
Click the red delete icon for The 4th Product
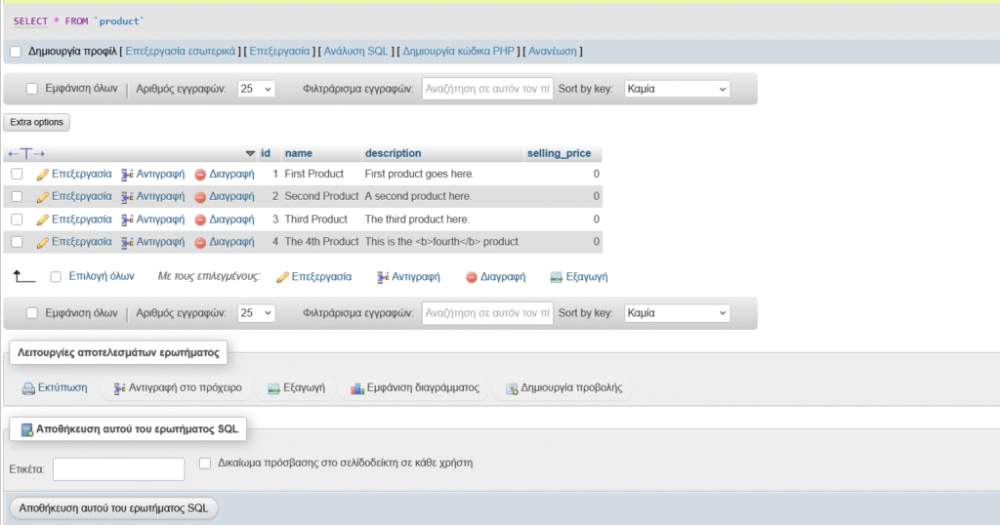[200, 242]
